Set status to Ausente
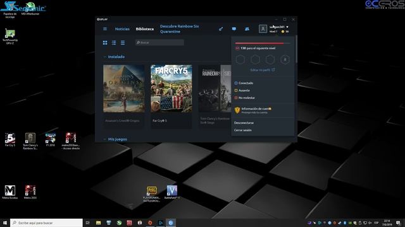 coord(242,90)
